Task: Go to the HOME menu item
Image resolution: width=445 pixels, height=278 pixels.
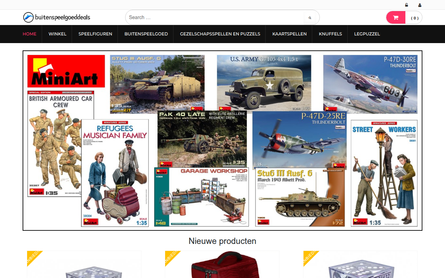Action: click(x=30, y=34)
